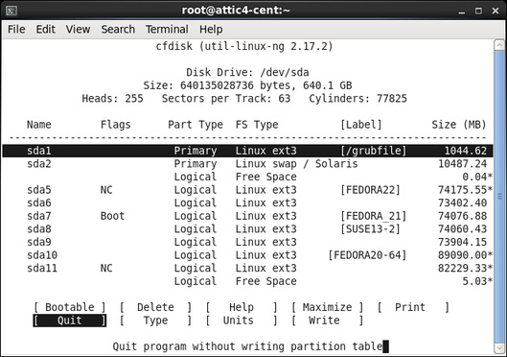The width and height of the screenshot is (507, 357).
Task: Select the Units command
Action: click(242, 321)
